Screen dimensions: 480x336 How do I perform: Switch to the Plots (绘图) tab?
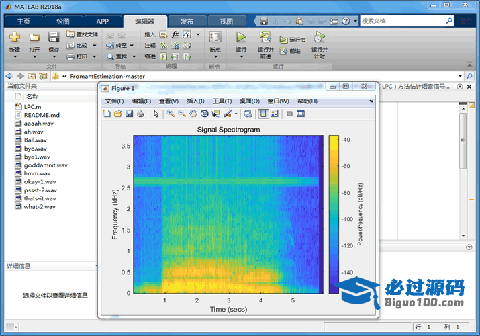click(x=63, y=21)
